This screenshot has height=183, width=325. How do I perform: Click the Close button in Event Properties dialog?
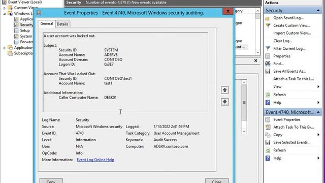click(x=217, y=181)
